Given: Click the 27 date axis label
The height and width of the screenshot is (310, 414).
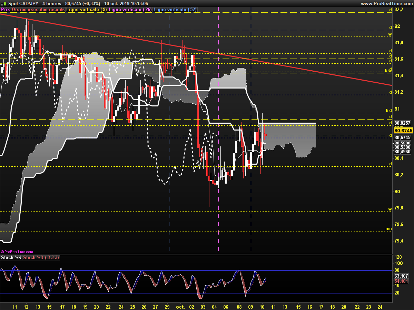Looking at the screenshot, I should point(156,306).
